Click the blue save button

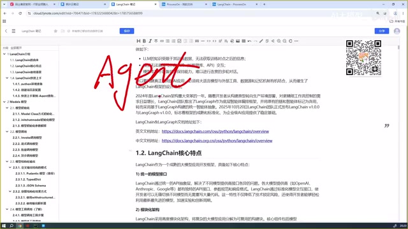127,31
